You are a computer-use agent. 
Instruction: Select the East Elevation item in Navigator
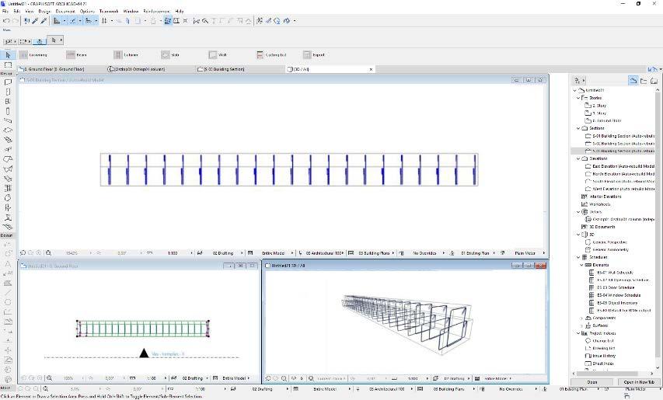[x=619, y=166]
